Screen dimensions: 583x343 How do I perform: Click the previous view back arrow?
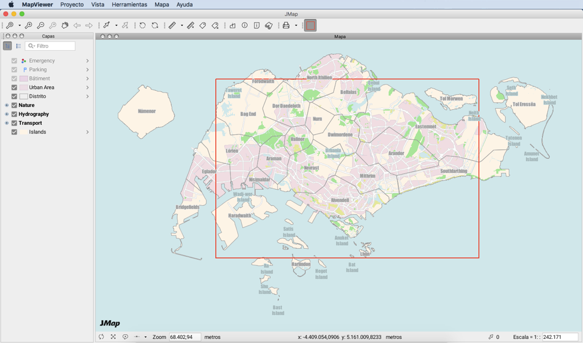(77, 25)
